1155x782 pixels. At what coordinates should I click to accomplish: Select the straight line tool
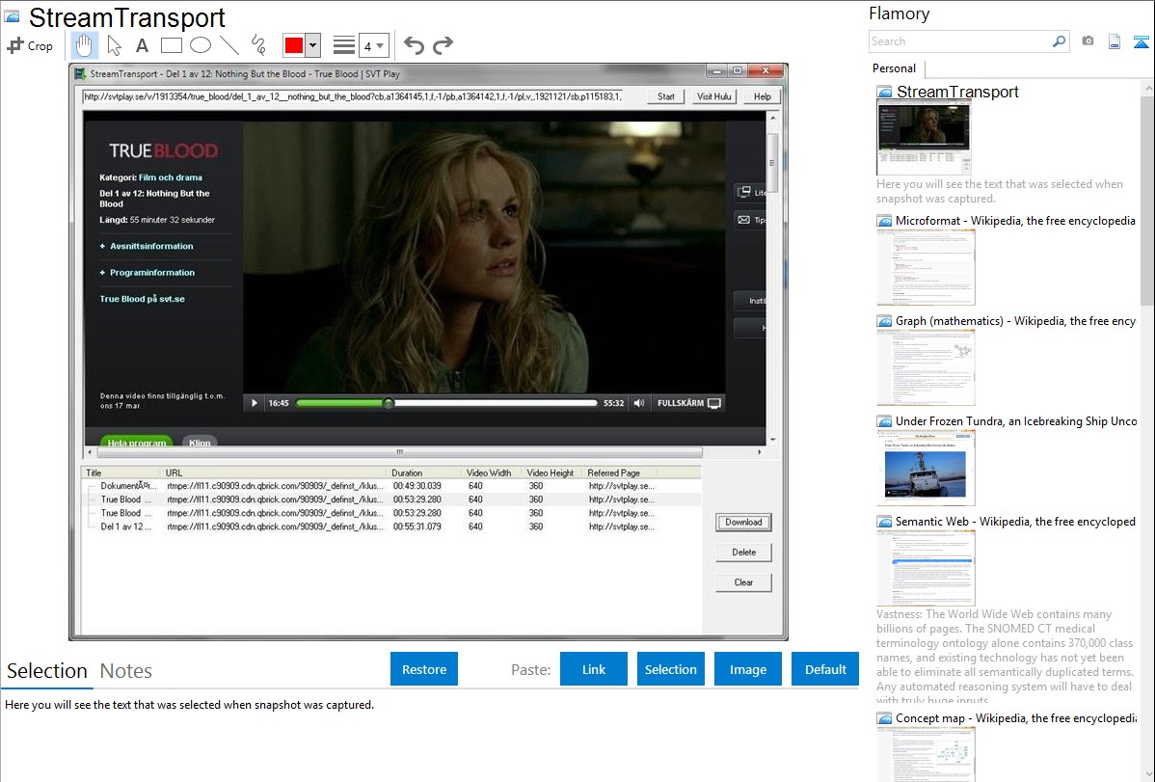[228, 45]
